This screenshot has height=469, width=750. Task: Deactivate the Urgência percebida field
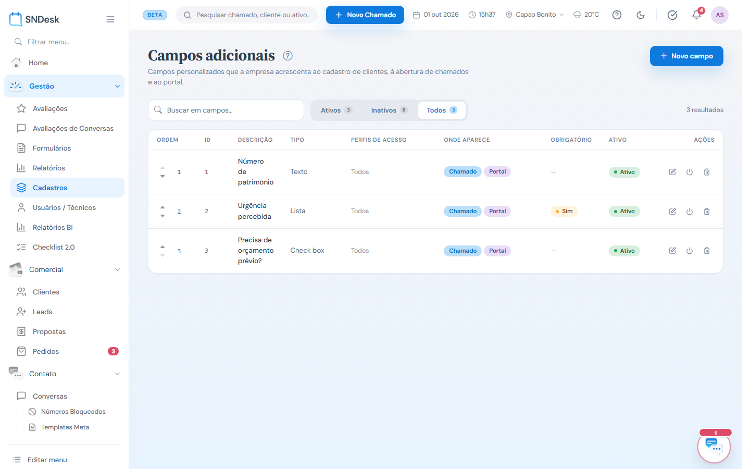(x=690, y=212)
